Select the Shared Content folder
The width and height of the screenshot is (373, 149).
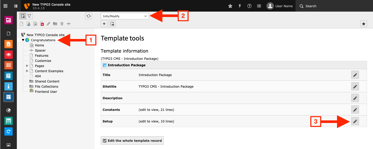(47, 81)
